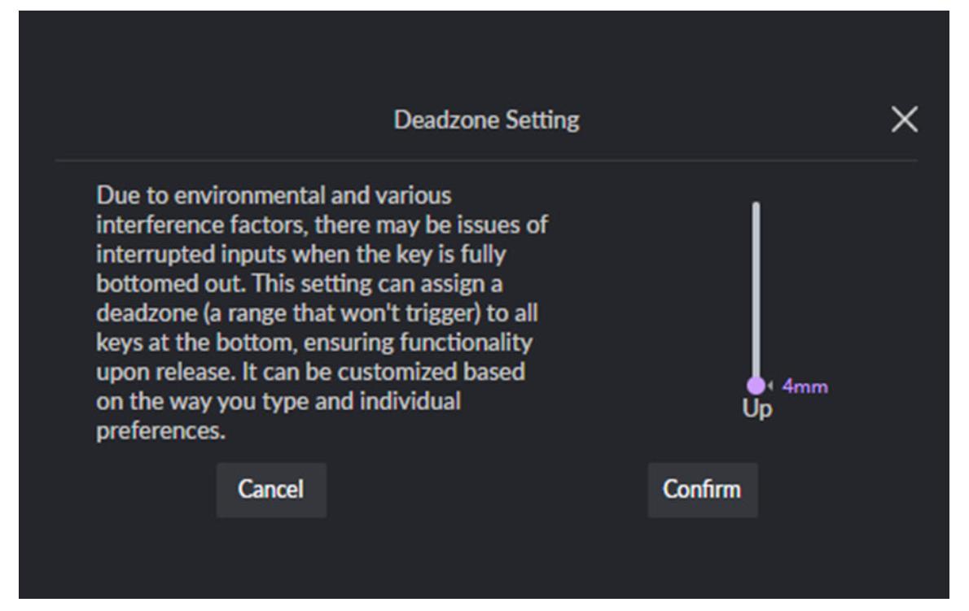The height and width of the screenshot is (611, 969).
Task: Click the line "on the way you type and individual"
Action: coord(278,402)
